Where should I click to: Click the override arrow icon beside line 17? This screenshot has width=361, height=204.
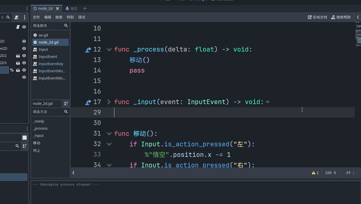coord(88,102)
